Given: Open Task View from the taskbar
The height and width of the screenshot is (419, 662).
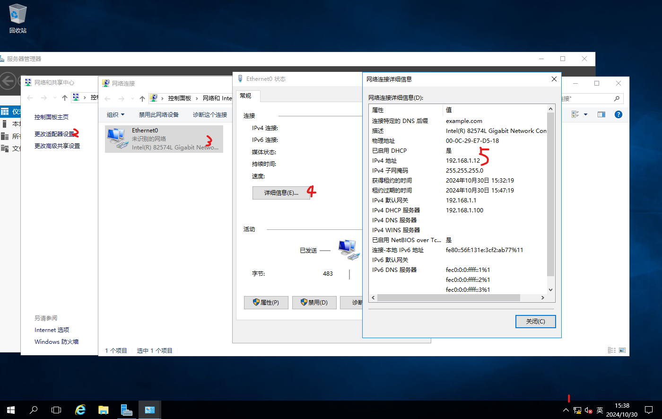Looking at the screenshot, I should click(56, 410).
